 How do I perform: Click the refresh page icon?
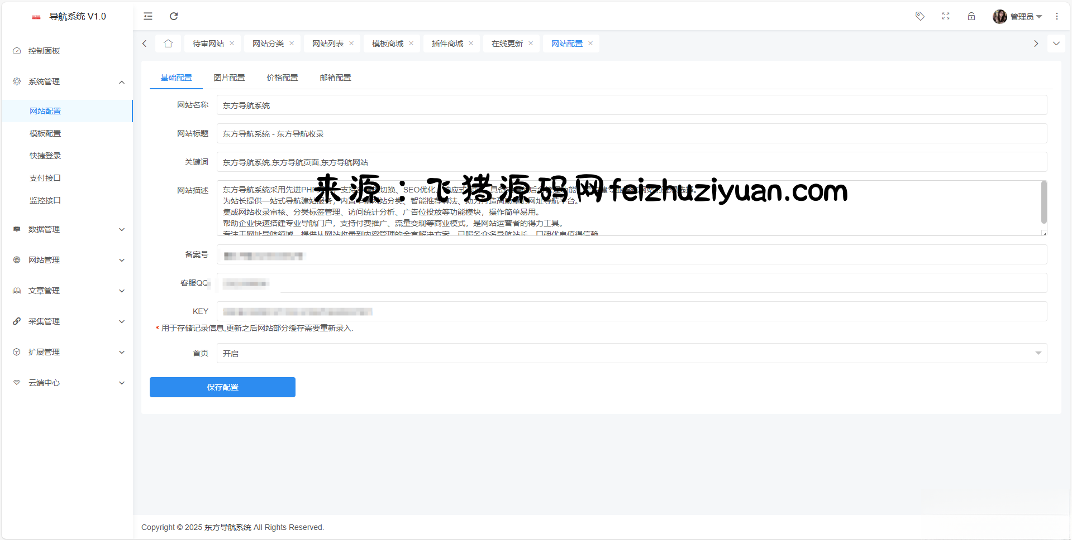(x=174, y=16)
